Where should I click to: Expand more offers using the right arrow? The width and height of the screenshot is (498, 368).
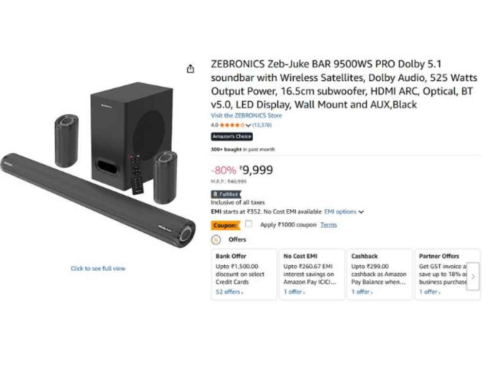click(473, 276)
